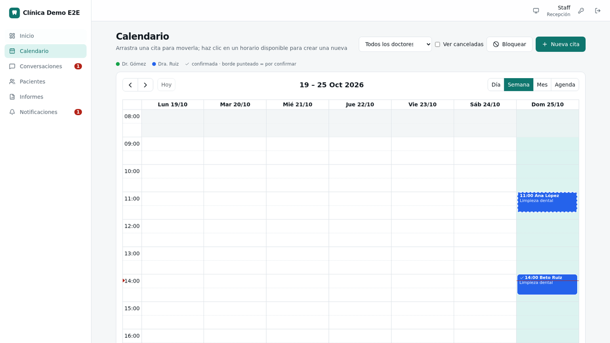Click the Bloquear button

pyautogui.click(x=509, y=44)
